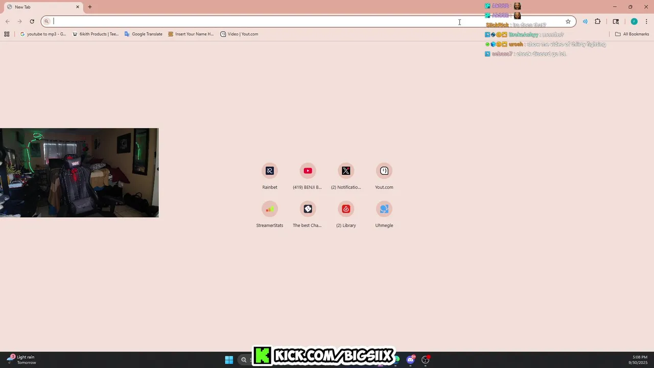Open the Chrome profile avatar

[634, 21]
